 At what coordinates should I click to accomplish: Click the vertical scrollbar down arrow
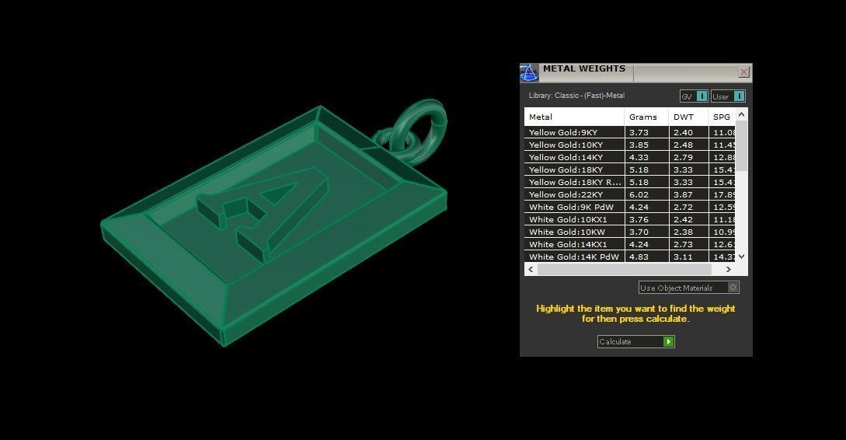[x=741, y=257]
